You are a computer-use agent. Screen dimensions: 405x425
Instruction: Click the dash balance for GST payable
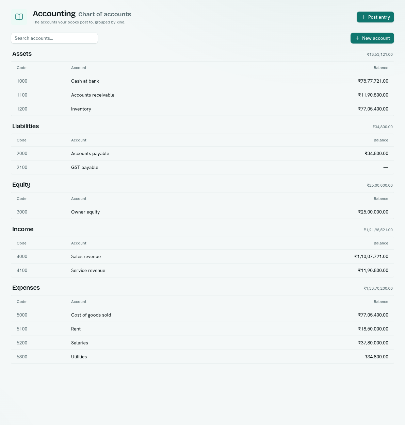386,167
